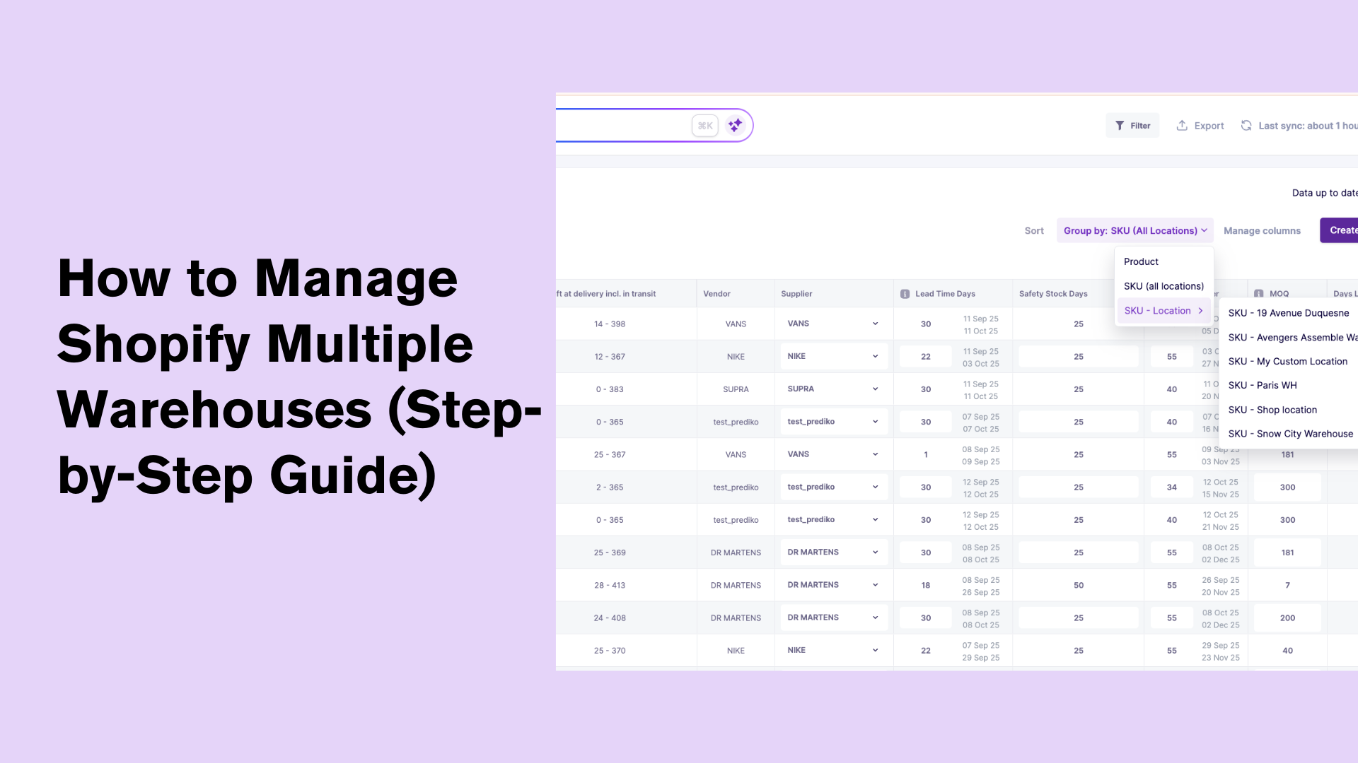This screenshot has height=763, width=1358.
Task: Click the Last sync refresh icon
Action: coord(1246,125)
